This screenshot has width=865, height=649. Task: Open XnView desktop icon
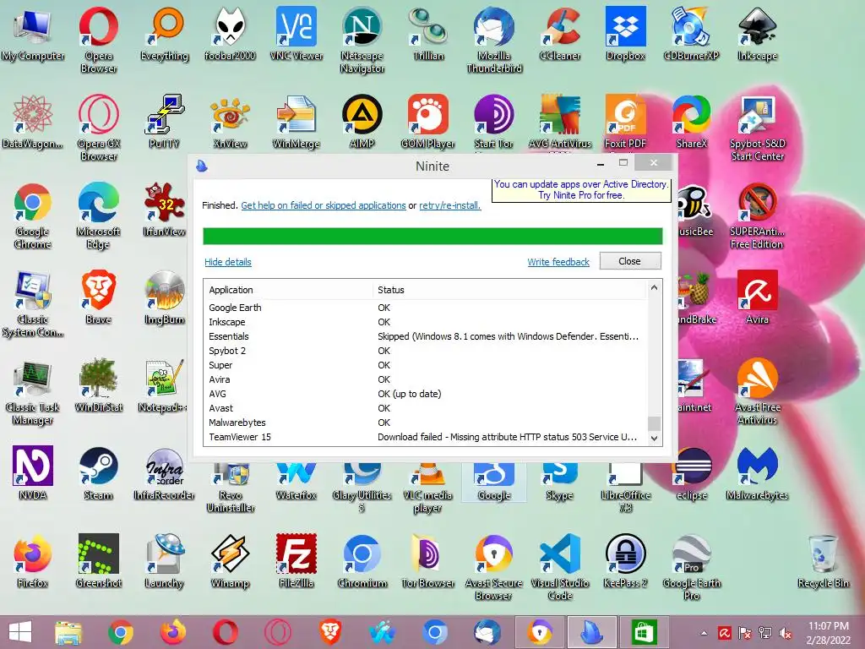click(x=230, y=122)
